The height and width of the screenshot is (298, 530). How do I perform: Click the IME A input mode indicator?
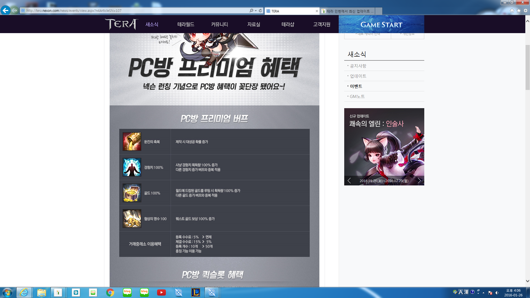[460, 292]
